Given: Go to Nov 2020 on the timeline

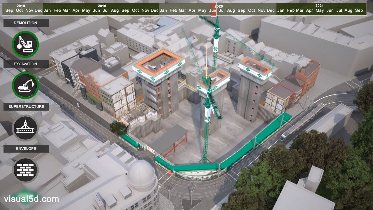Looking at the screenshot, I should (262, 10).
